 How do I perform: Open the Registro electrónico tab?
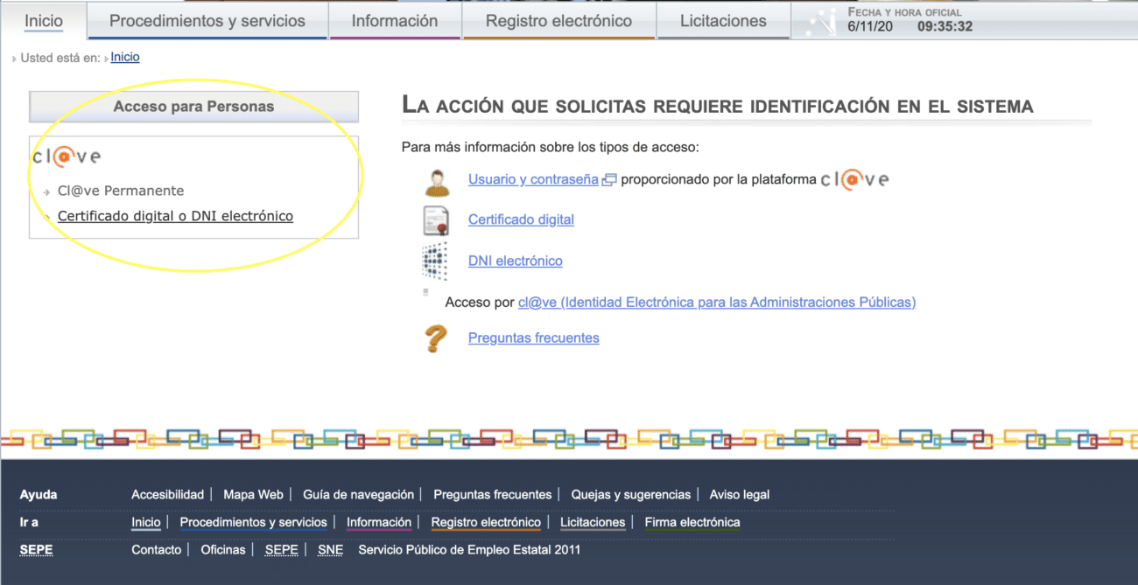(x=558, y=19)
